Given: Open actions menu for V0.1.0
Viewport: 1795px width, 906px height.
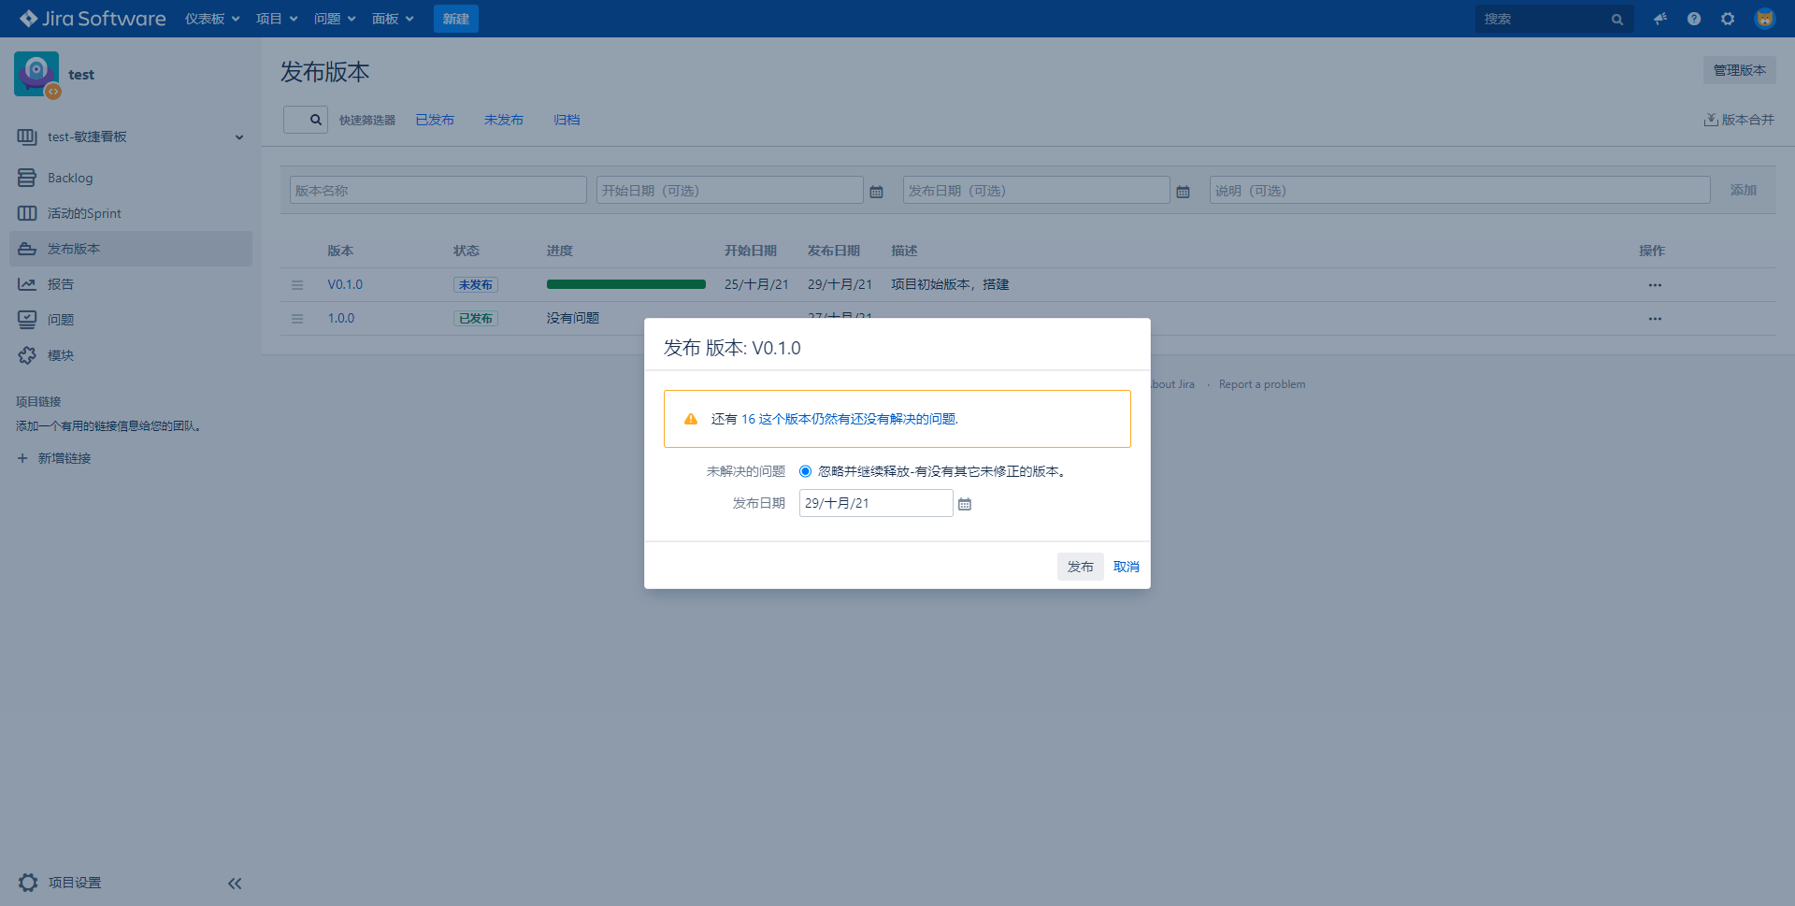Looking at the screenshot, I should coord(1655,285).
